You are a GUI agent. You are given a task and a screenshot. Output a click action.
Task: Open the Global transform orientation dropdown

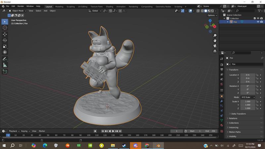(x=95, y=11)
